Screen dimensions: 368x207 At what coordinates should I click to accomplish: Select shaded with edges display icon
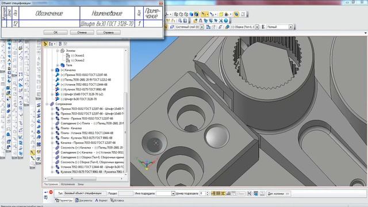[197, 14]
